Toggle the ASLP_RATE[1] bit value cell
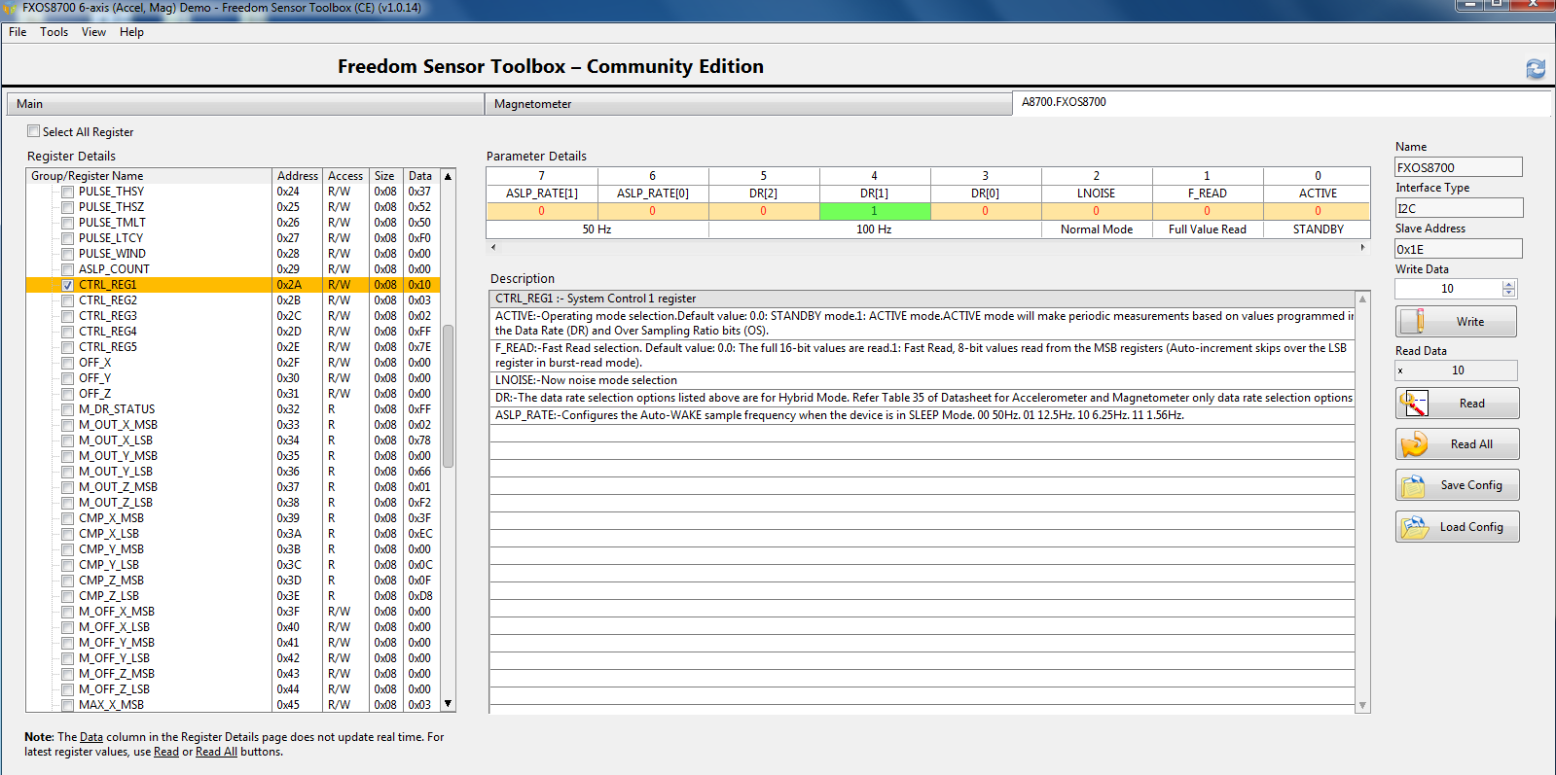Screen dimensions: 1556x775 542,211
